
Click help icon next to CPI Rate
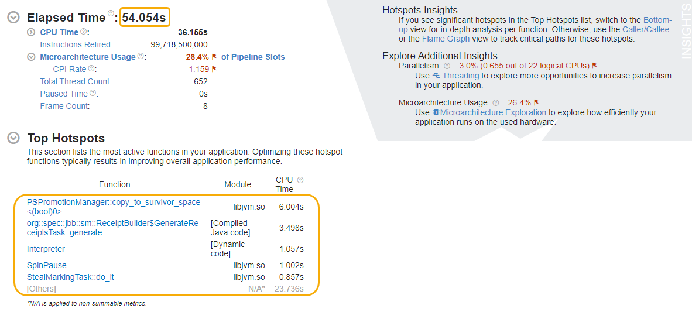92,69
